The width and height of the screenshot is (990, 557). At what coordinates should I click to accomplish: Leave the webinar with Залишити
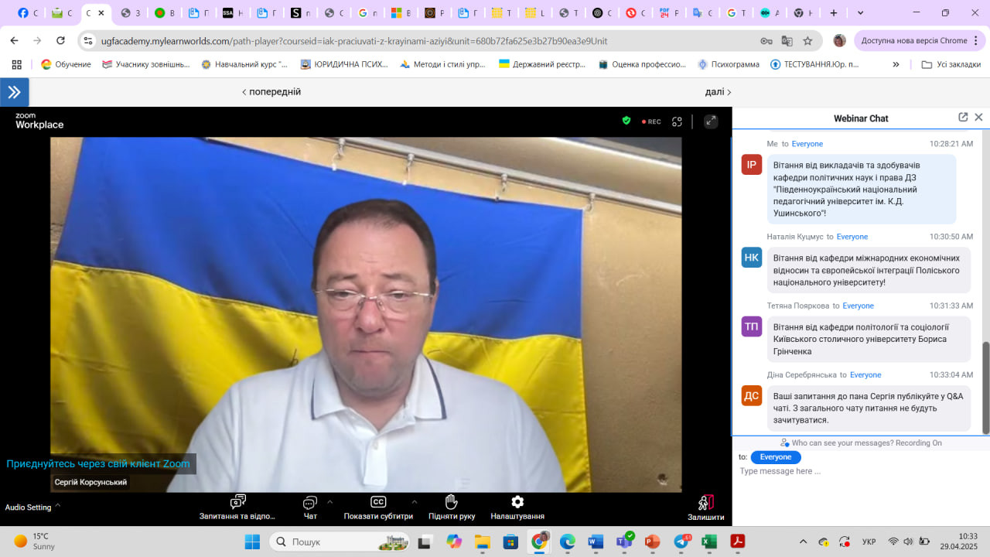[705, 508]
